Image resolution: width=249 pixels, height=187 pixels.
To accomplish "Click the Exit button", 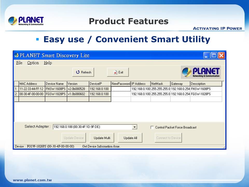I will pyautogui.click(x=118, y=72).
